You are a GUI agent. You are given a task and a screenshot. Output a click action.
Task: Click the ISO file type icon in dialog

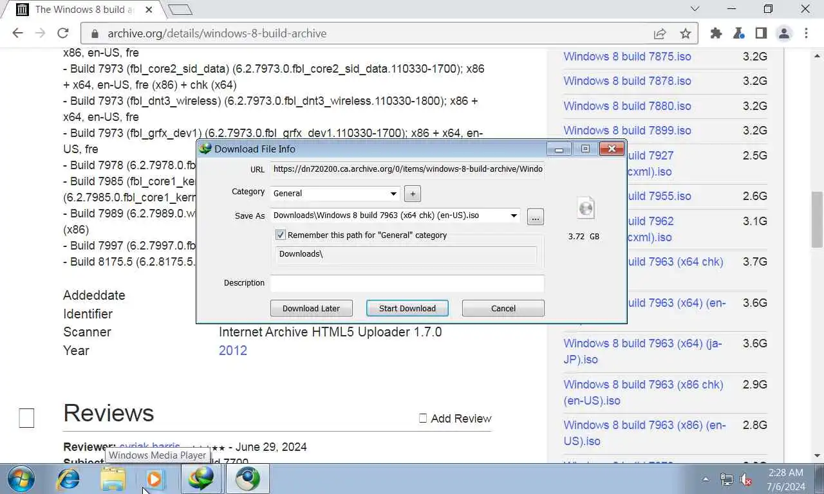pyautogui.click(x=585, y=208)
